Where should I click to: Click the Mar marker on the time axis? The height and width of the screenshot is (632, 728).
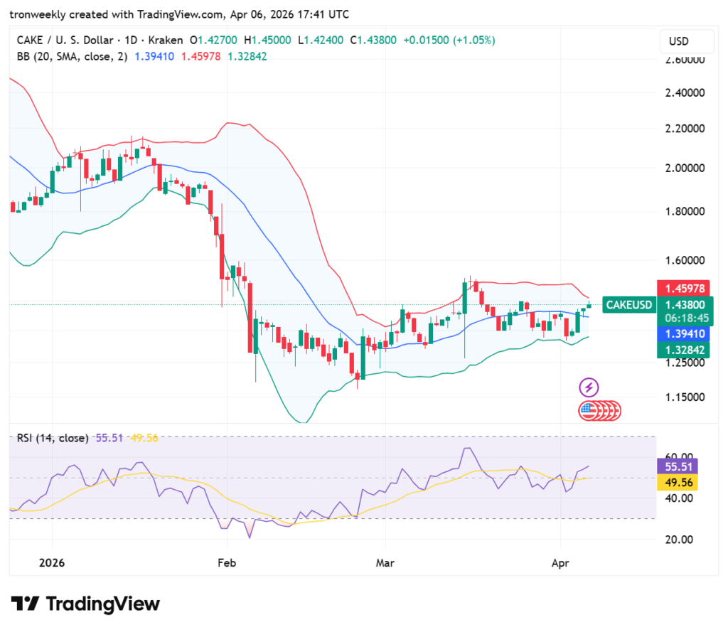coord(385,562)
